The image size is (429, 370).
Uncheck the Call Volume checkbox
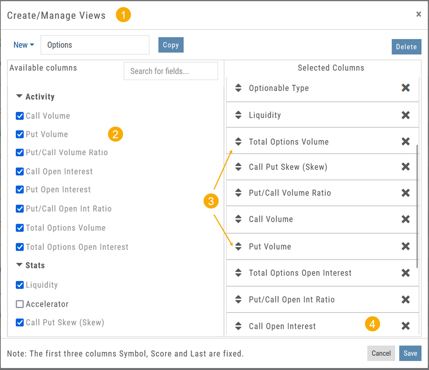(20, 116)
